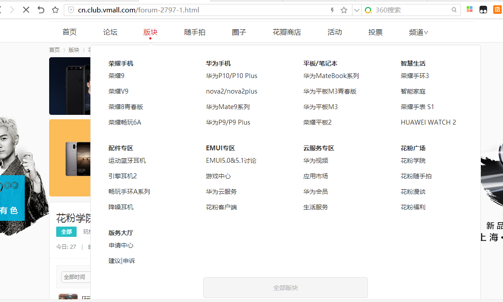
Task: Click the bookmark star icon left of address bar
Action: (x=55, y=10)
